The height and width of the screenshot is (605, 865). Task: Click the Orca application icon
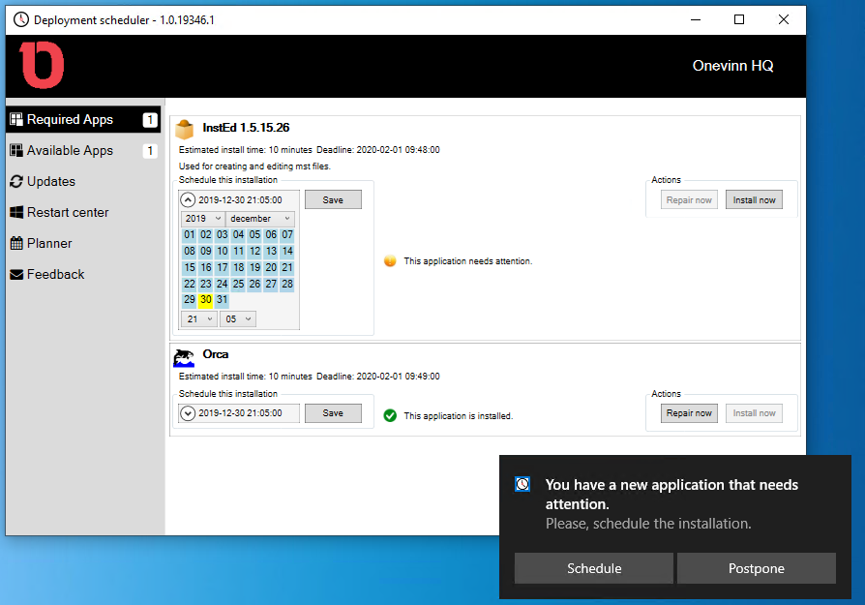(x=184, y=354)
